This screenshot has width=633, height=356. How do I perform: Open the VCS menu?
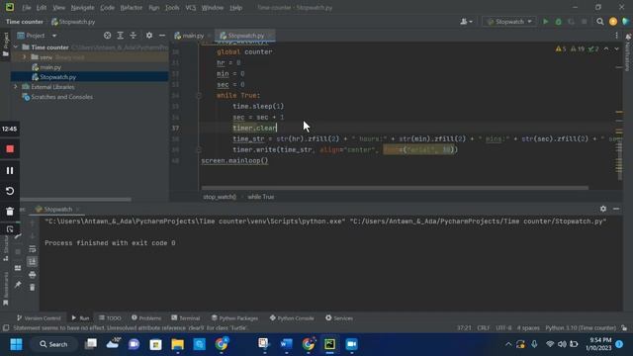click(x=191, y=8)
